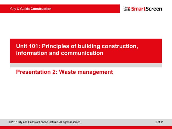Select 'Principles of building construction' title text

pyautogui.click(x=89, y=46)
